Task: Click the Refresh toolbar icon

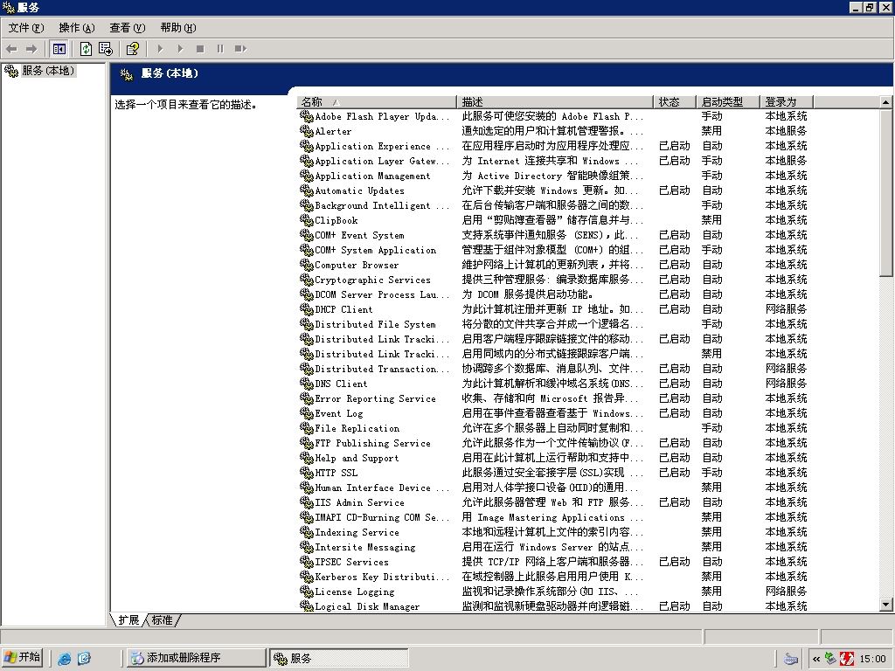Action: point(86,49)
